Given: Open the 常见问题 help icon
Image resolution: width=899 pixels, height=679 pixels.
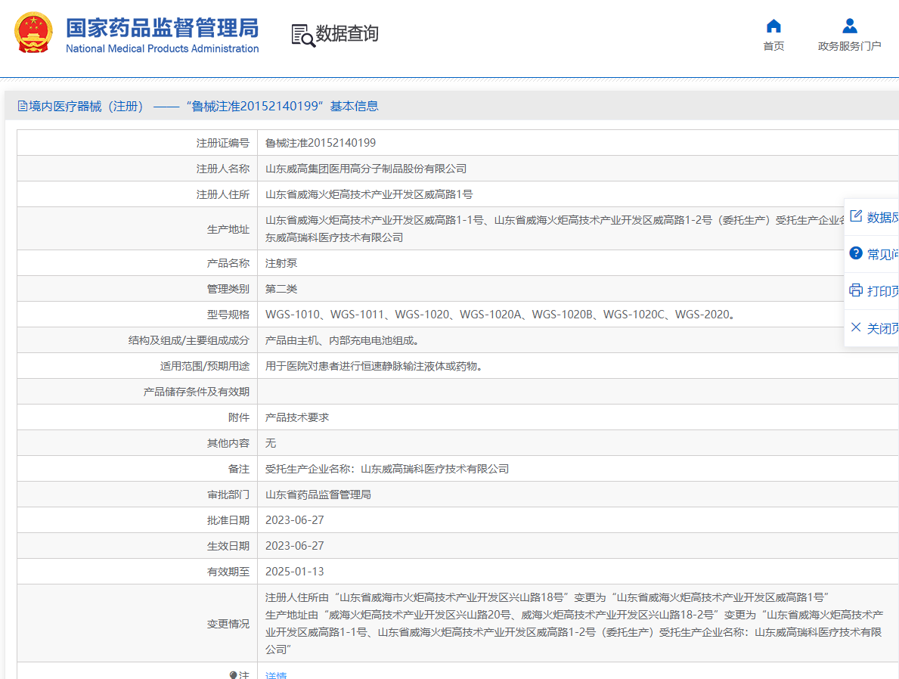Looking at the screenshot, I should 856,253.
